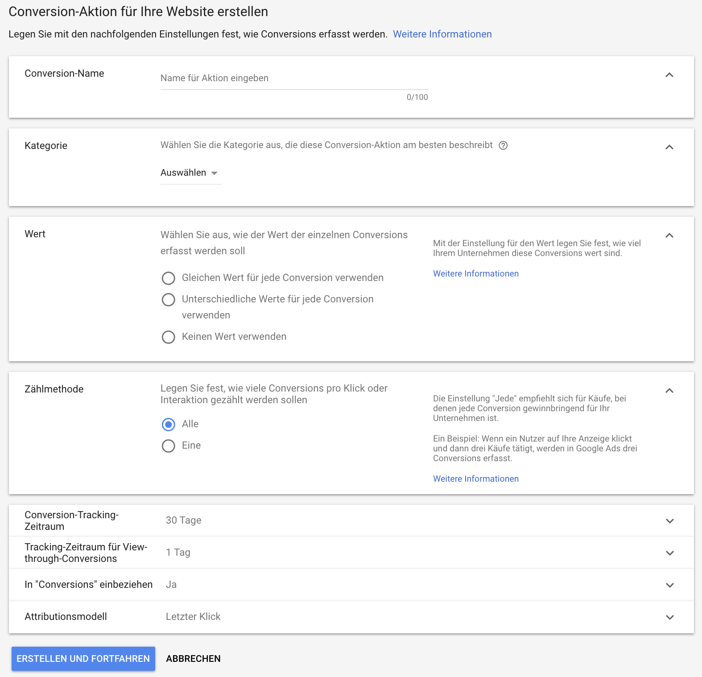This screenshot has height=677, width=702.
Task: Select Gleichen Wert für jede Conversion verwenden
Action: click(168, 278)
